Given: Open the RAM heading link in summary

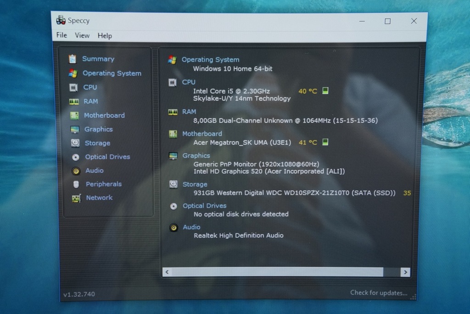Looking at the screenshot, I should tap(189, 112).
